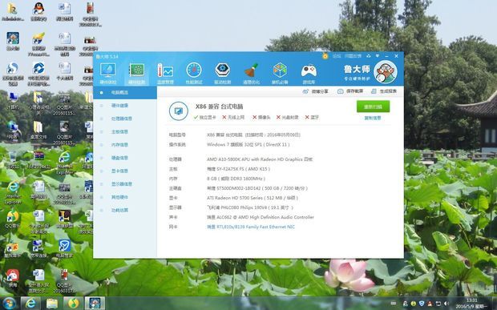
Task: Click the Lu Dashi taskbar button
Action: pyautogui.click(x=95, y=303)
